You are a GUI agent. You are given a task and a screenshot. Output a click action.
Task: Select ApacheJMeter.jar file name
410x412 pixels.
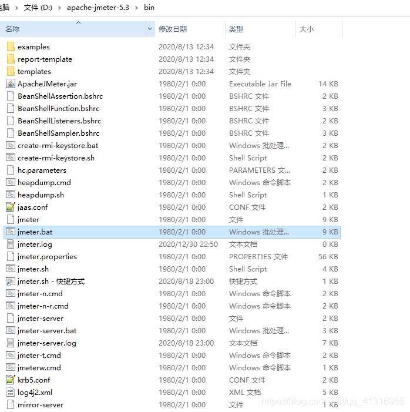pyautogui.click(x=47, y=84)
